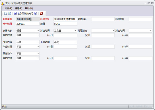Click (+)日 field in 作业时限 row
The image size is (155, 110).
[65, 47]
